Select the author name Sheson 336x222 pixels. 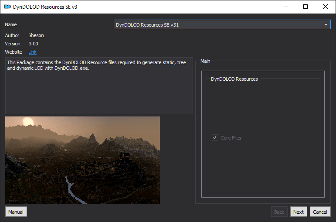36,35
